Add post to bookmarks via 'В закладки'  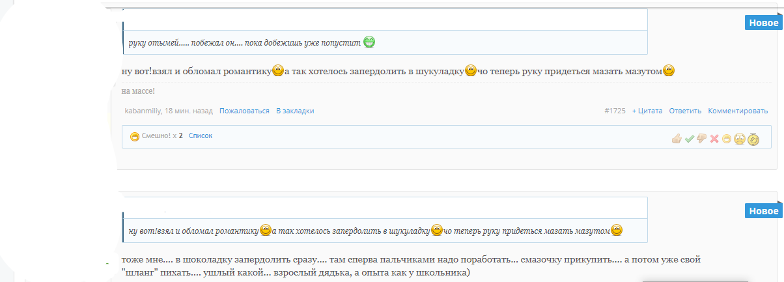click(295, 111)
